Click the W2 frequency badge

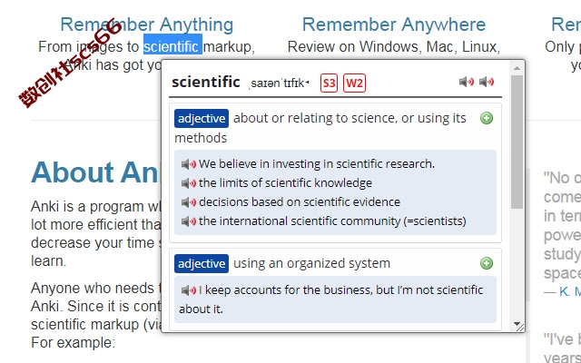pos(354,83)
